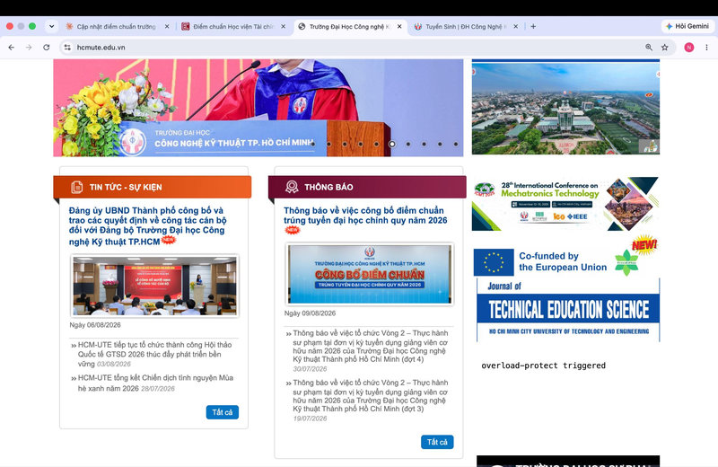Open the tab search dropdown arrow

(51, 27)
